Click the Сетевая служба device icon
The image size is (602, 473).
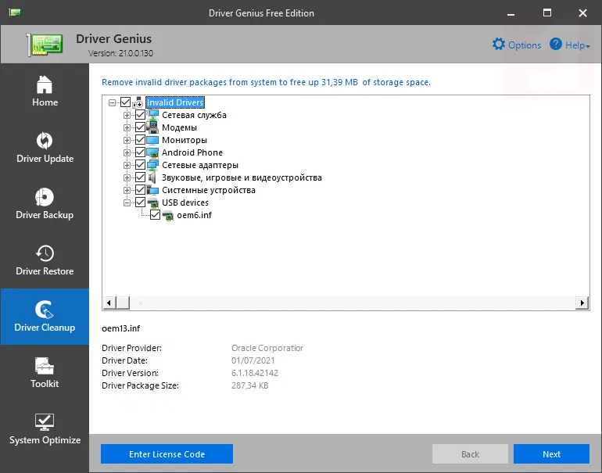point(152,114)
